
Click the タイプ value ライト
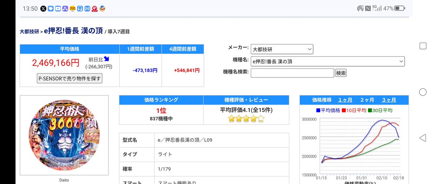pos(165,154)
